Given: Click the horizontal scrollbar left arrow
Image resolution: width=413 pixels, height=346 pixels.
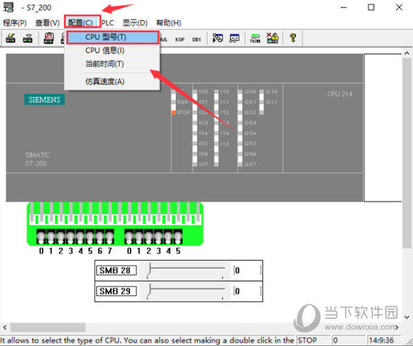Looking at the screenshot, I should pos(5,327).
